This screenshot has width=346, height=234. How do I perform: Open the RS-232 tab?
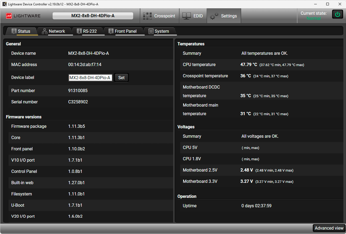[x=90, y=31]
